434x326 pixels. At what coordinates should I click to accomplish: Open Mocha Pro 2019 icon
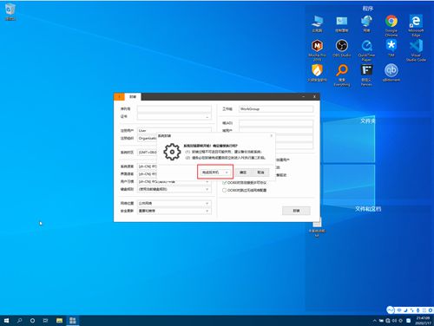(317, 50)
